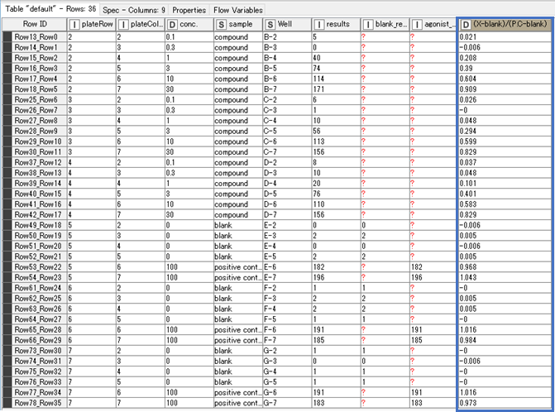Image resolution: width=555 pixels, height=412 pixels.
Task: Click normalized value 0.021
Action: click(x=505, y=36)
